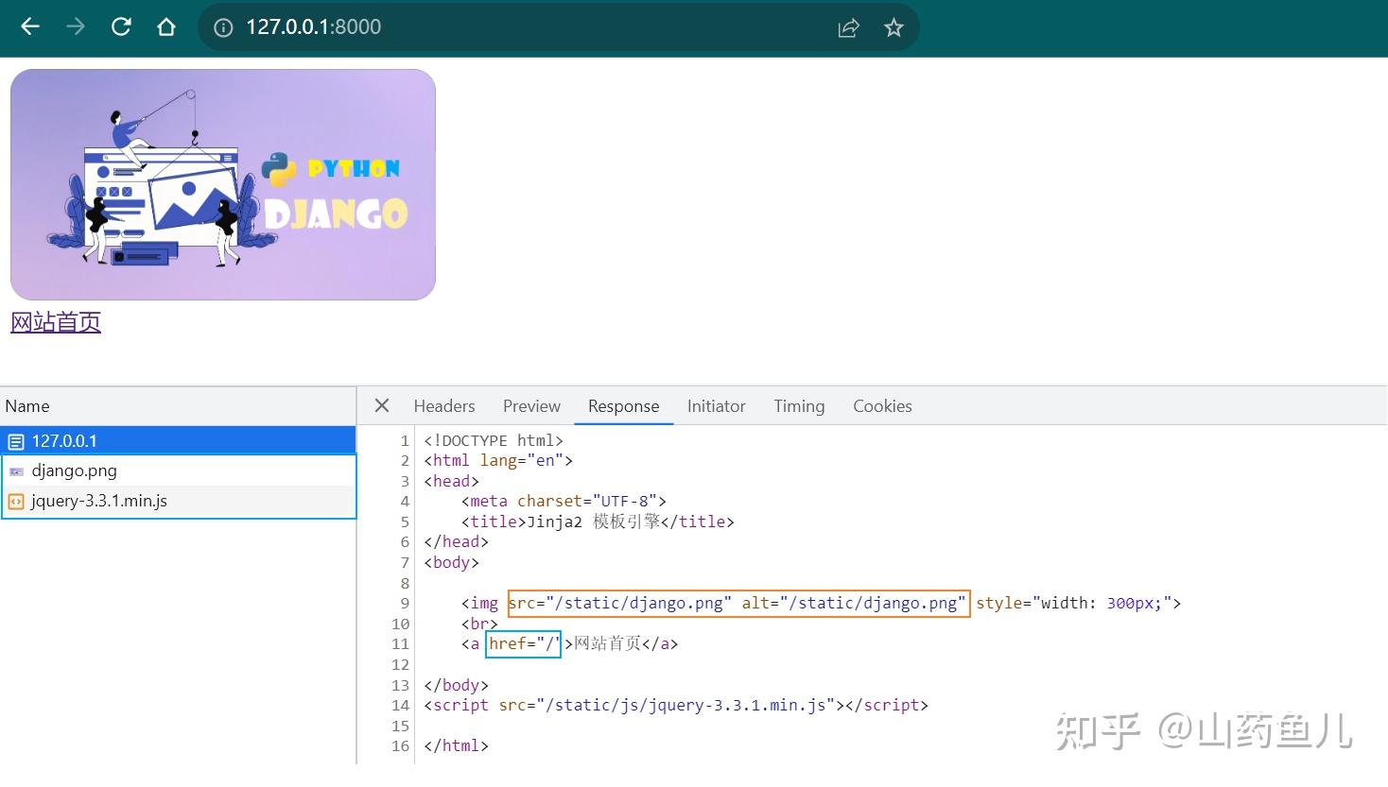Screen dimensions: 1388x787
Task: Open the Initiator tab
Action: tap(716, 406)
